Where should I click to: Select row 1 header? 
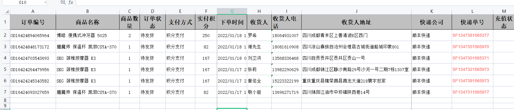coord(5,22)
